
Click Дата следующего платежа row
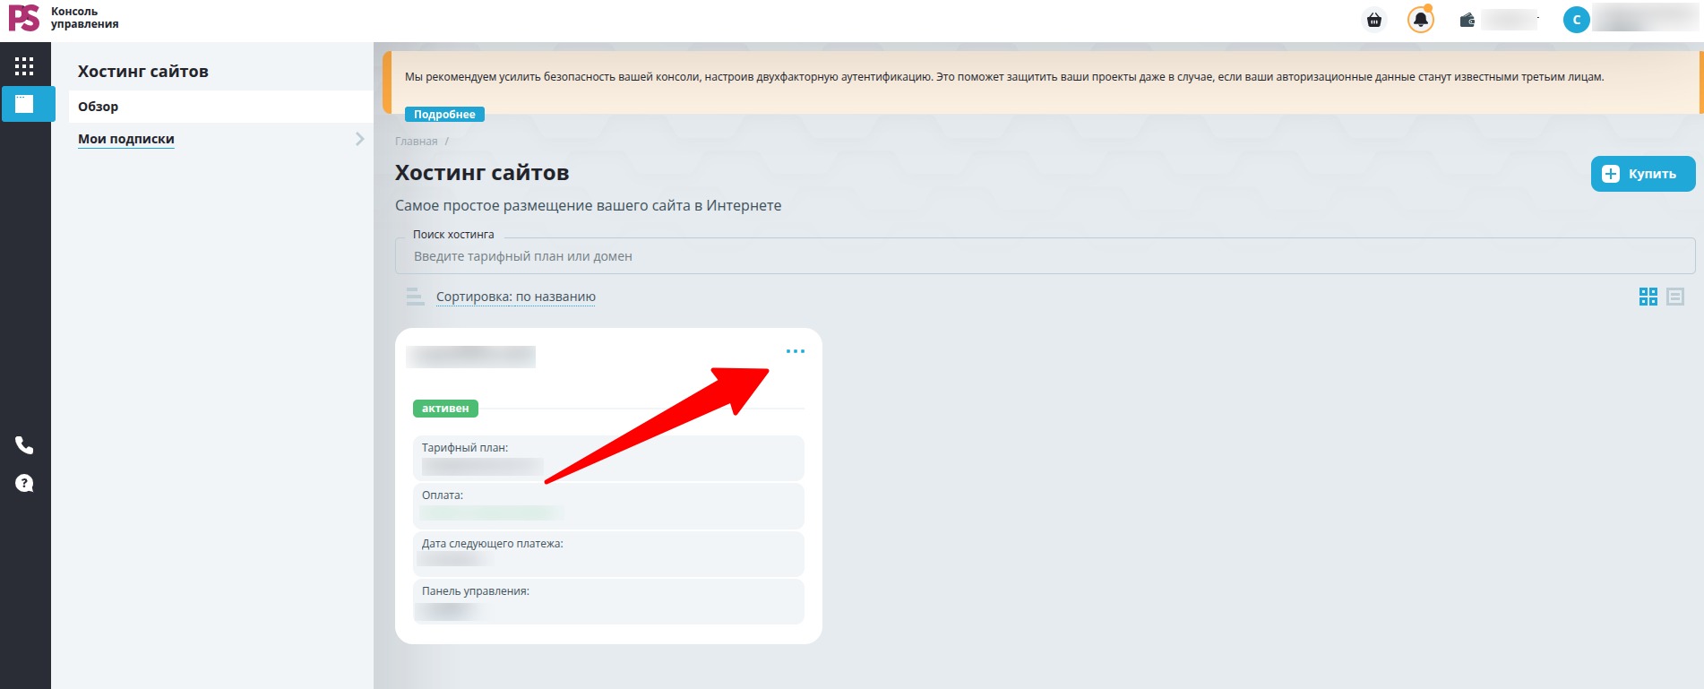click(609, 554)
